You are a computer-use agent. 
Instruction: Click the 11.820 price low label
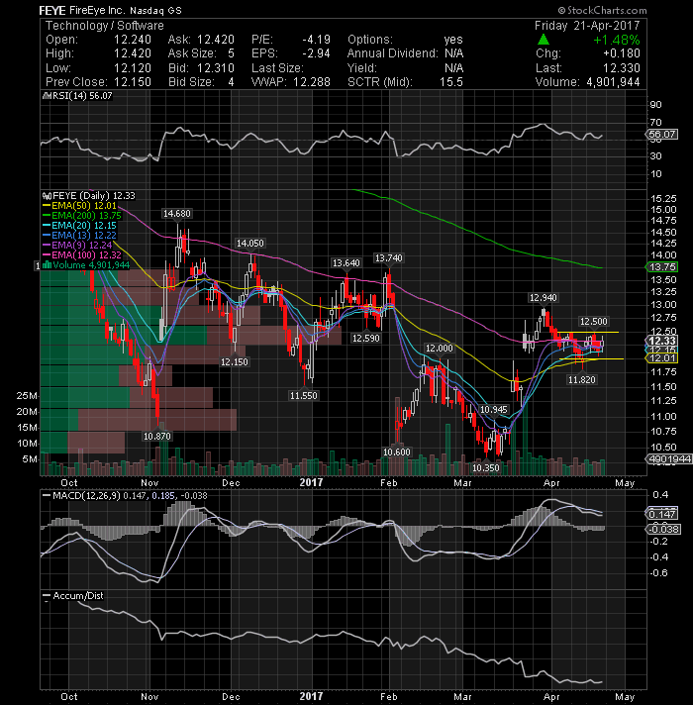(582, 380)
